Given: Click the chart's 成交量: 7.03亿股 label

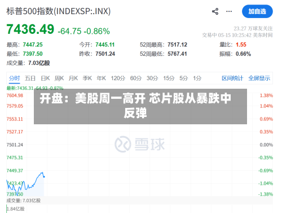Looking at the screenshot, I should (x=24, y=201).
